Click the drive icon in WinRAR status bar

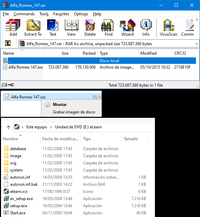click(4, 85)
